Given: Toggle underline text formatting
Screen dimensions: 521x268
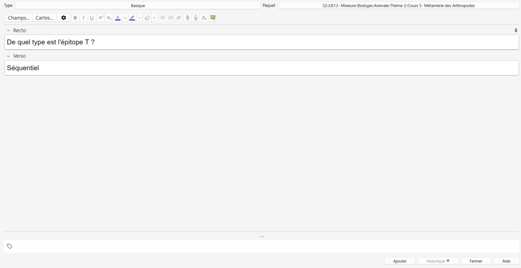Looking at the screenshot, I should coord(92,18).
